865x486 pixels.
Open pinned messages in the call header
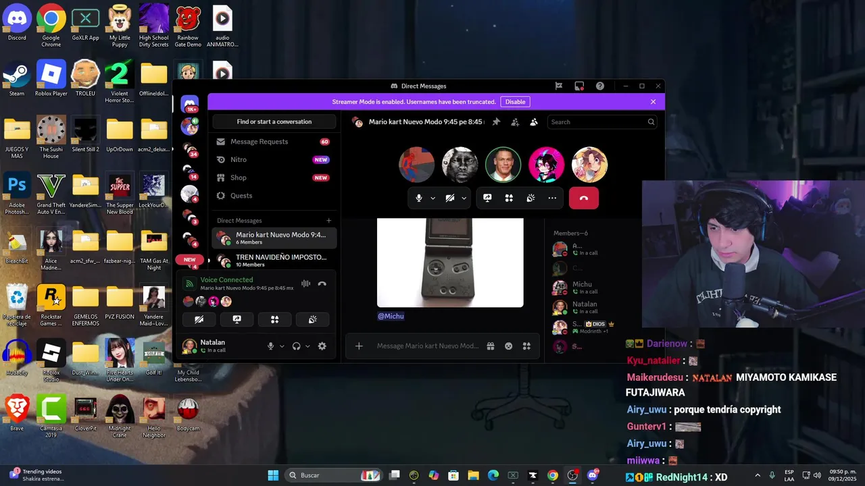496,122
